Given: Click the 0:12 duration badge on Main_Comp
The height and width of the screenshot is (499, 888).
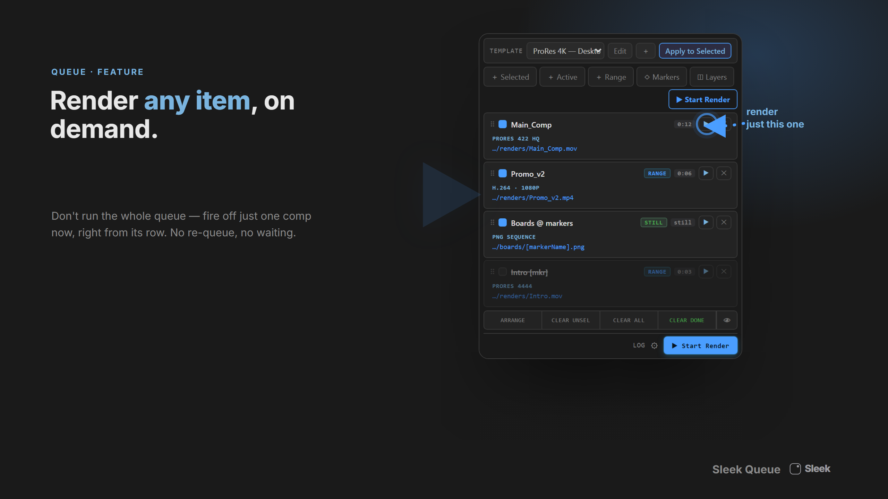Looking at the screenshot, I should pyautogui.click(x=684, y=124).
